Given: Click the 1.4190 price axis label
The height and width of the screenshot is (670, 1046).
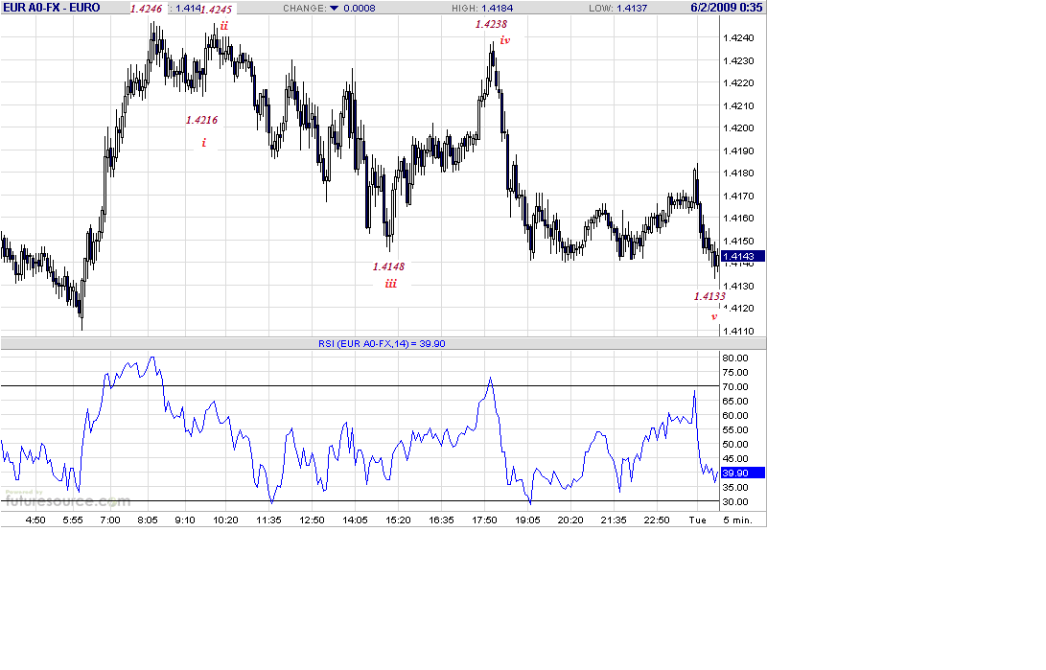Looking at the screenshot, I should click(738, 150).
